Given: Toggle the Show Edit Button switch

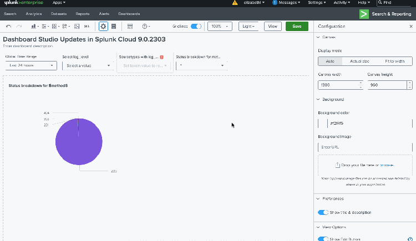Looking at the screenshot, I should 322,239.
